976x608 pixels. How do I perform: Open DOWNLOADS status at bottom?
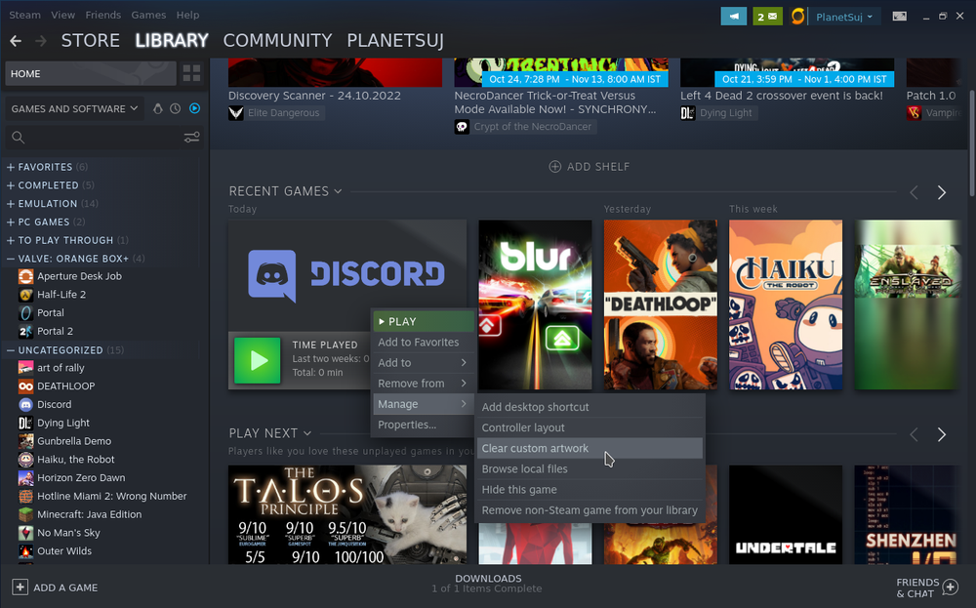(487, 583)
